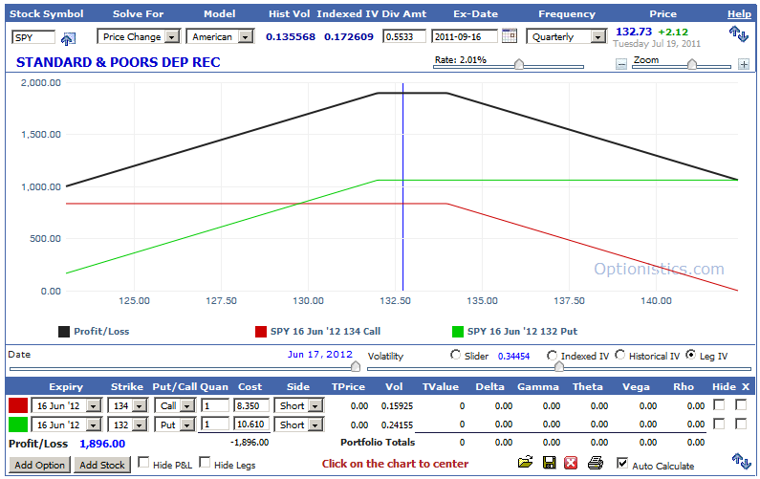760x479 pixels.
Task: Click the Jun 17, 2012 date label
Action: [320, 355]
